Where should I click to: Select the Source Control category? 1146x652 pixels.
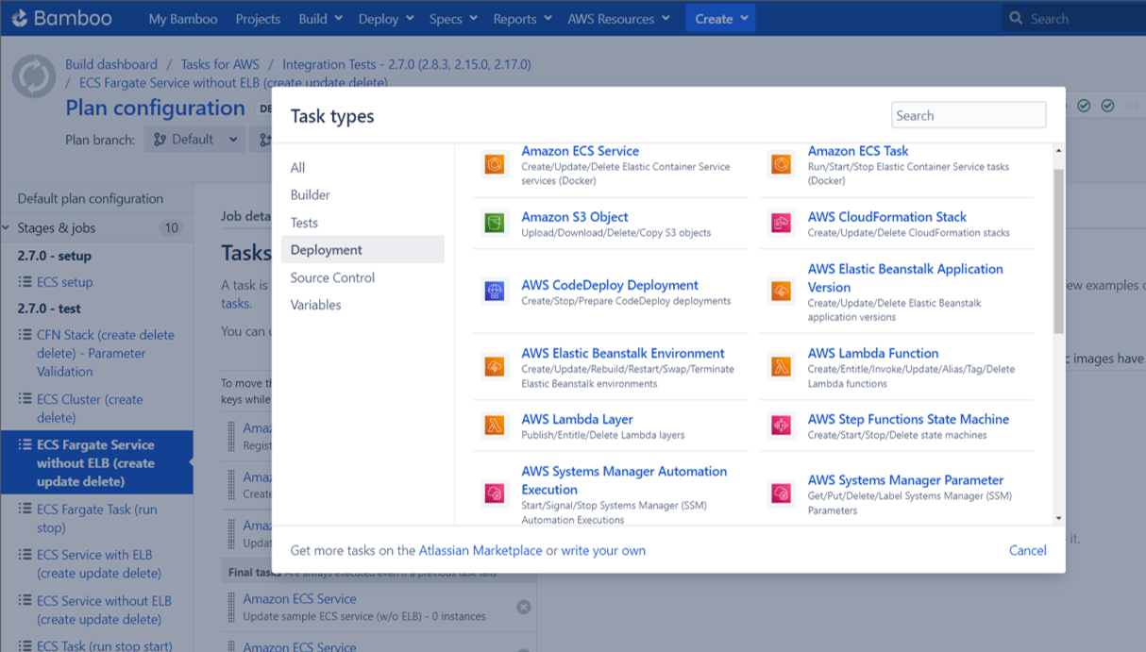click(x=332, y=277)
